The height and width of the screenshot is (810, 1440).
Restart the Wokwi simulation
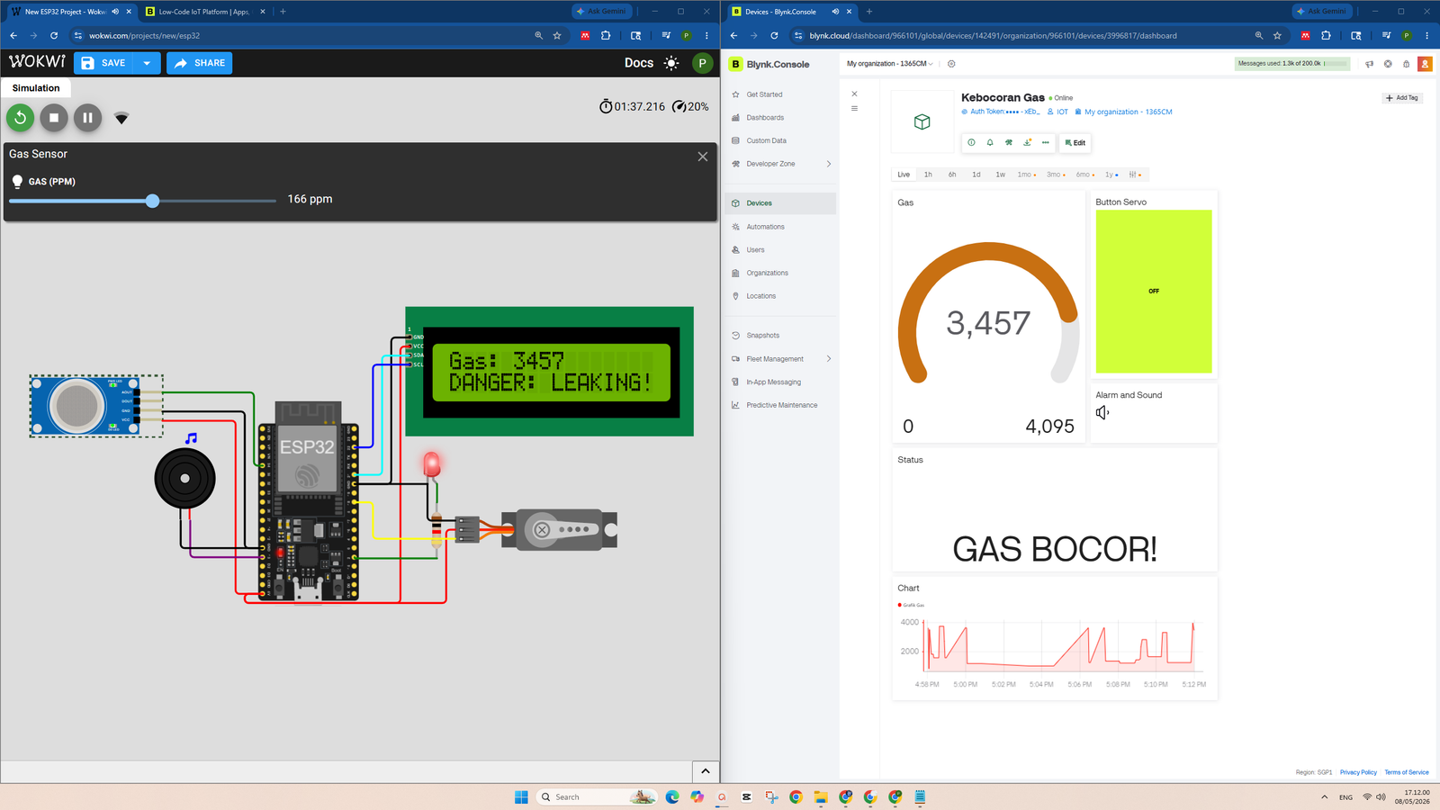(20, 117)
